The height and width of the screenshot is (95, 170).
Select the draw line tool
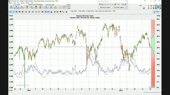[63, 12]
